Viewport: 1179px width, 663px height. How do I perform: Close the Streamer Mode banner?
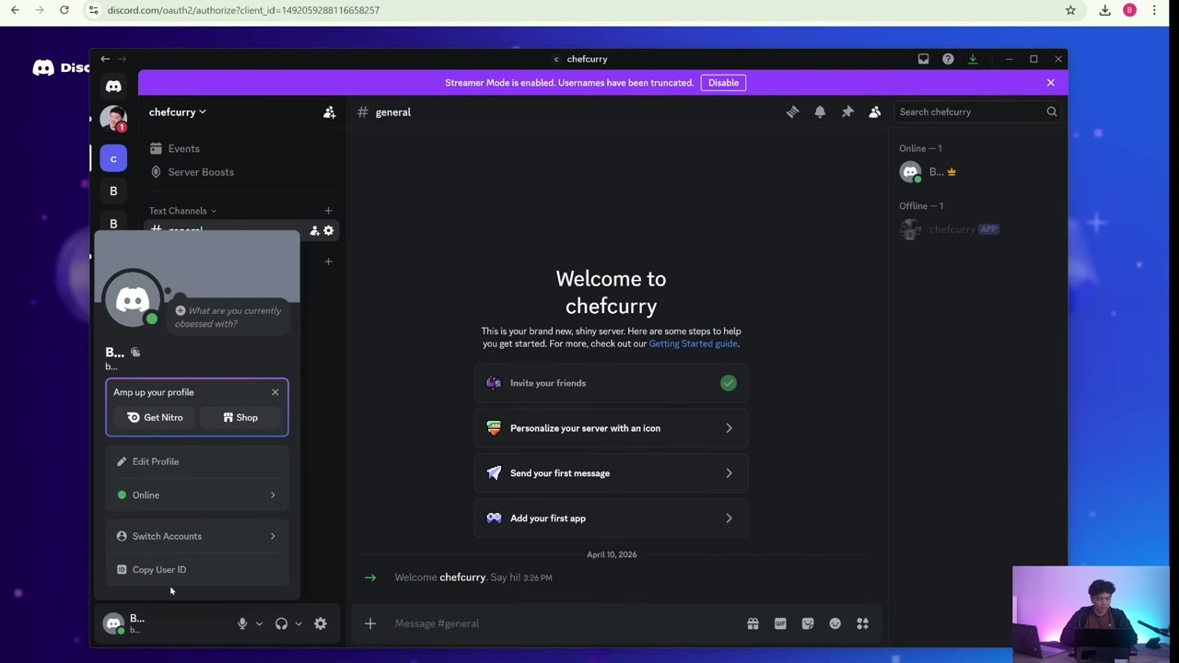1050,83
